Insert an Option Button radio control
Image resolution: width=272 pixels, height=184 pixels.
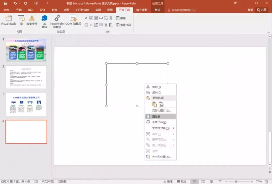[x=91, y=25]
